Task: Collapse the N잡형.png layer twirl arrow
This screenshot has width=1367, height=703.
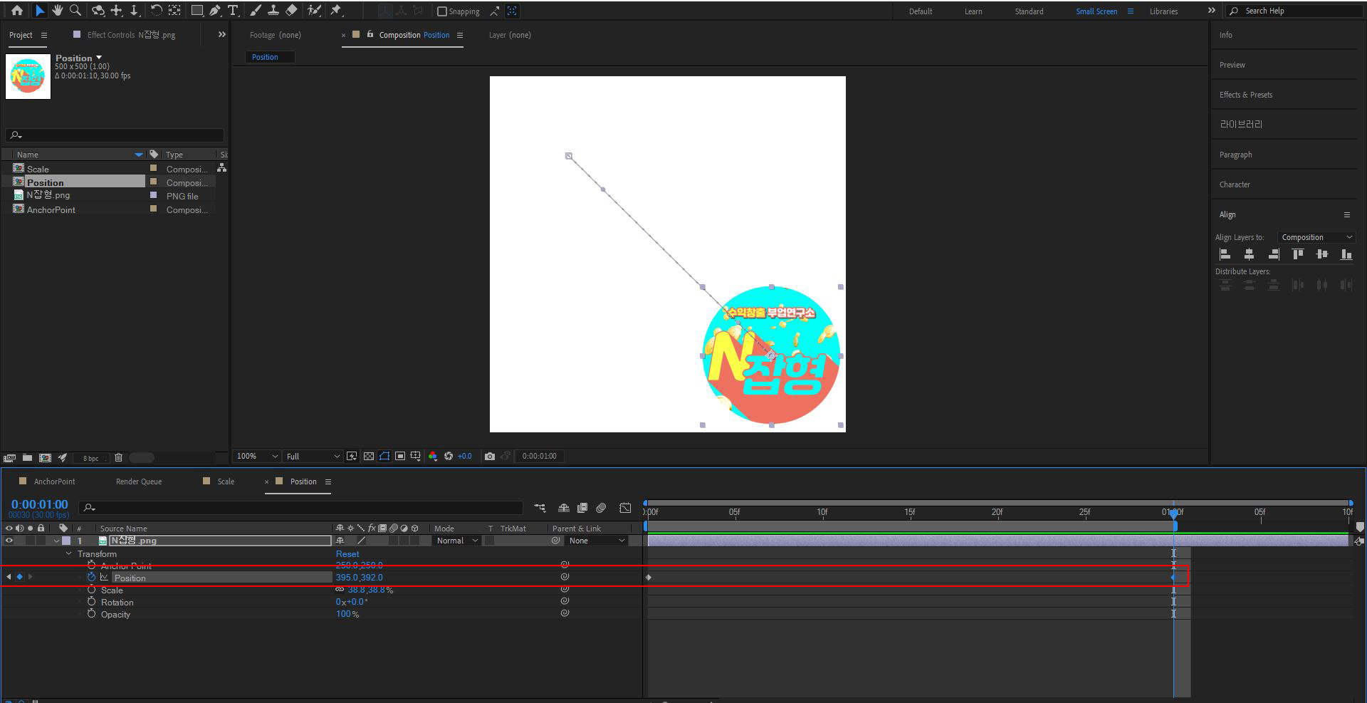Action: [56, 541]
